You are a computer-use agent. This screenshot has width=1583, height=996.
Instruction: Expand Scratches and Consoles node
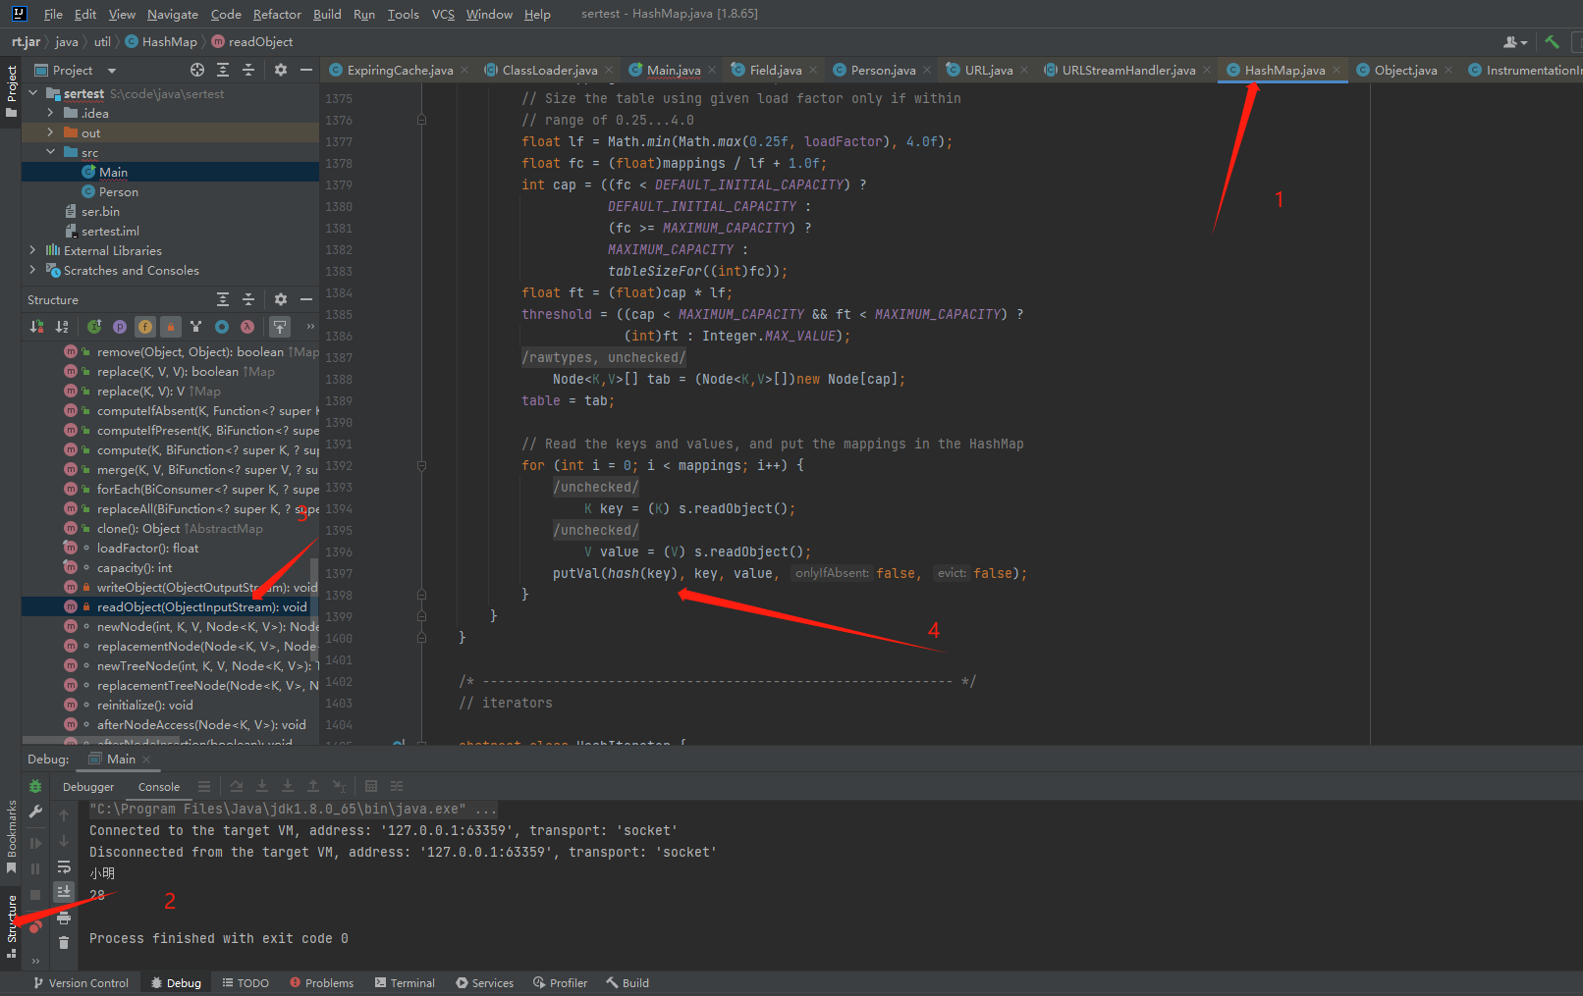tap(33, 270)
